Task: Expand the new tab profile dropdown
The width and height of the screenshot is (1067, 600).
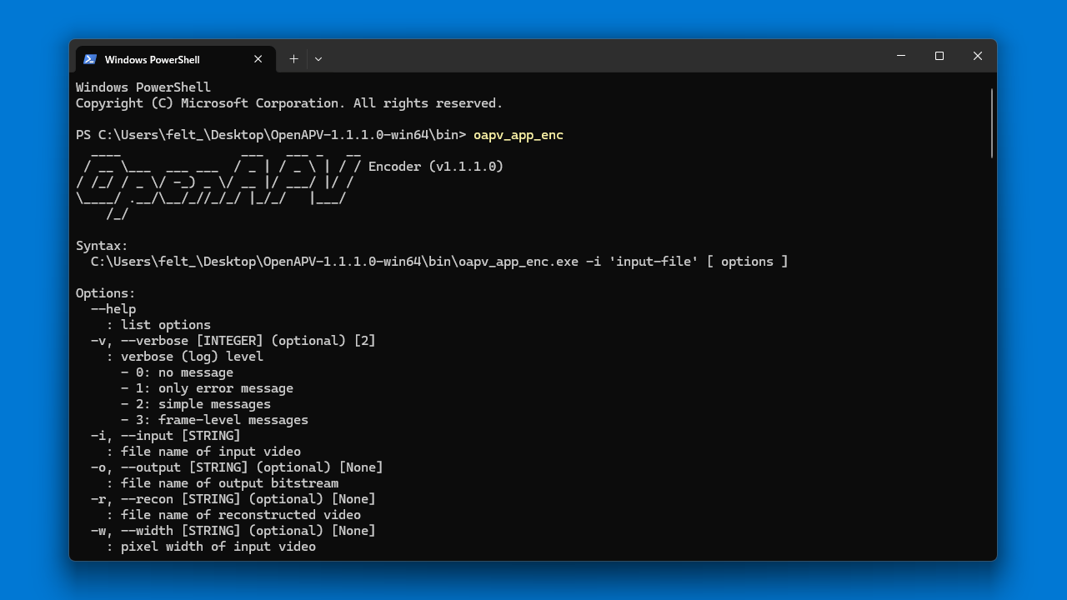Action: pyautogui.click(x=318, y=59)
